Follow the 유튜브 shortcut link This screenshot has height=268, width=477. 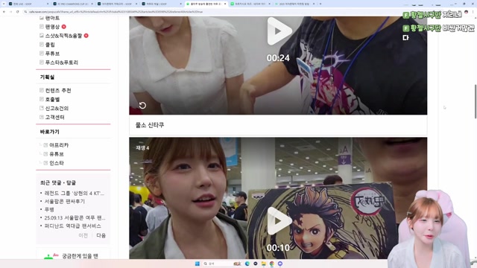57,154
